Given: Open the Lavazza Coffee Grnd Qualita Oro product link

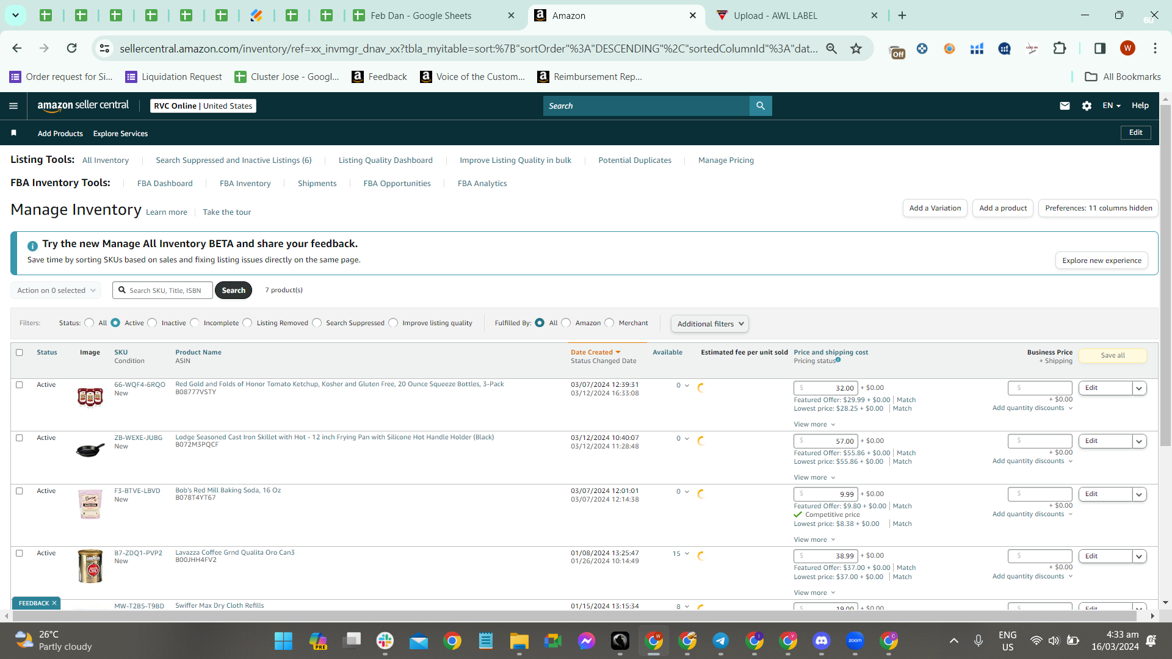Looking at the screenshot, I should [235, 553].
